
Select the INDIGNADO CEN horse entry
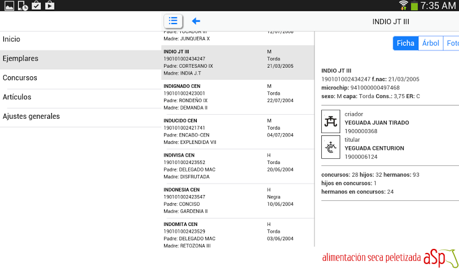[x=238, y=97]
